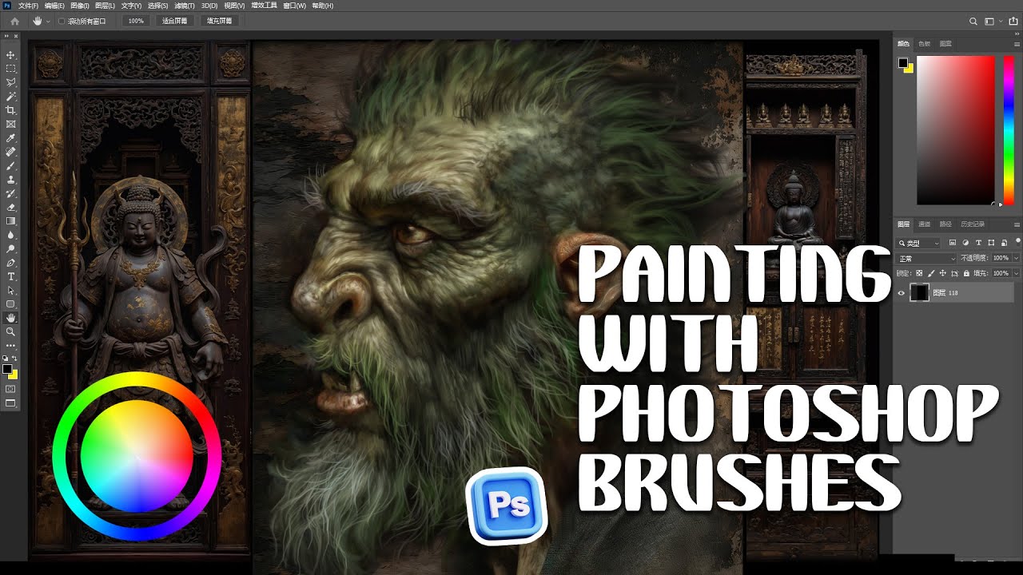Open the 滤镜(T) menu
1023x575 pixels.
tap(185, 6)
